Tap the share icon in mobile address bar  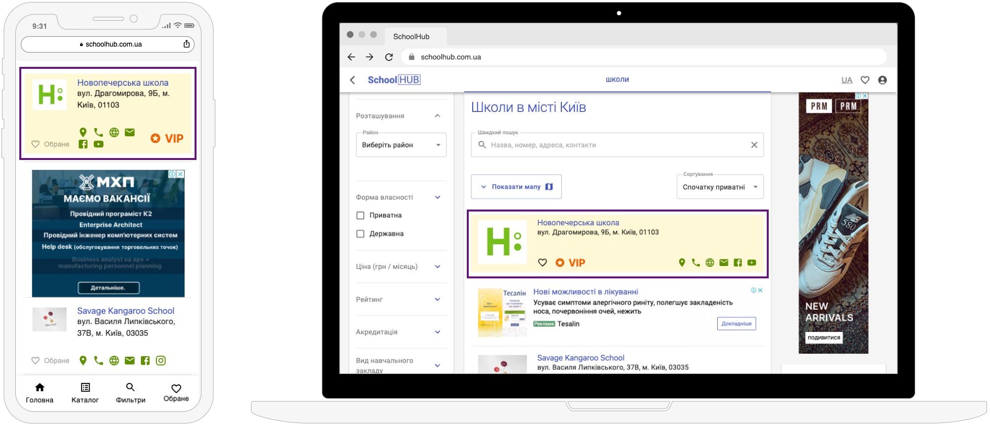point(187,44)
